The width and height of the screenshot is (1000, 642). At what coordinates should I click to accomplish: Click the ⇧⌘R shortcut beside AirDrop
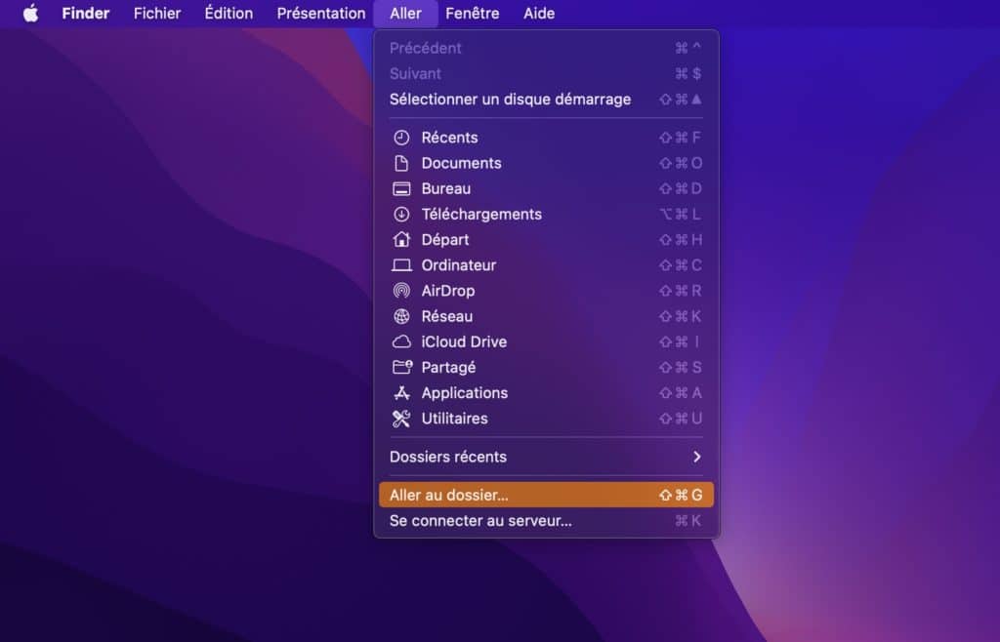(681, 291)
